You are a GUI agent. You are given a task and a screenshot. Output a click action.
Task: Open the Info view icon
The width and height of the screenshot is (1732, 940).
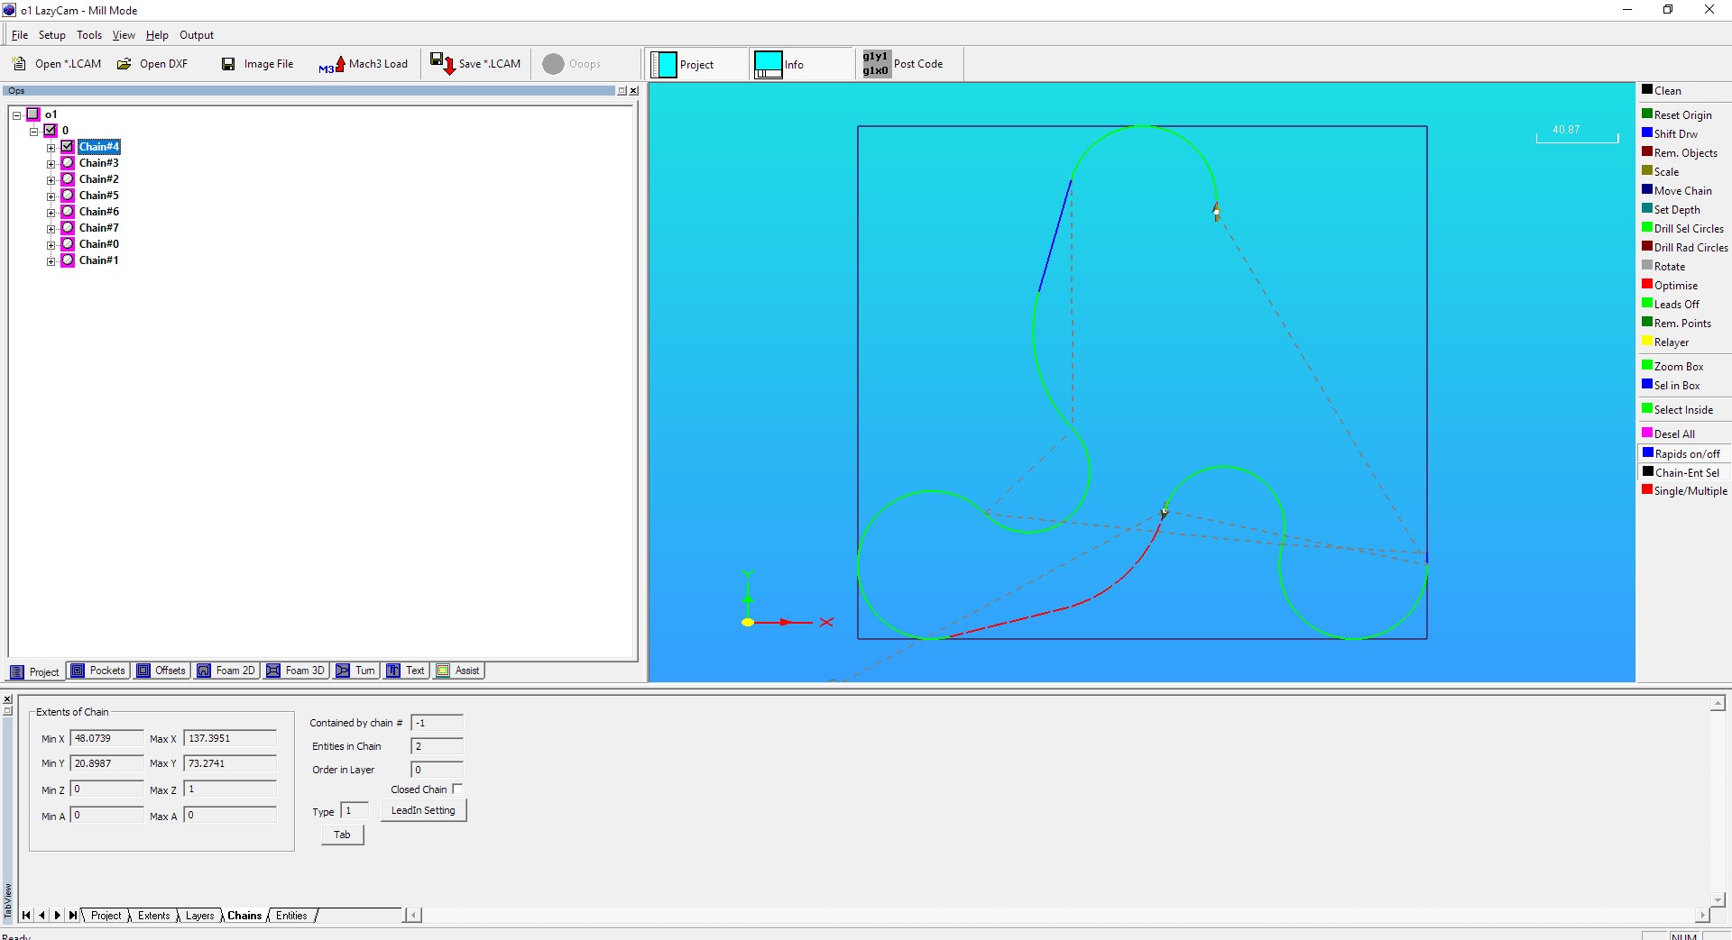tap(769, 65)
